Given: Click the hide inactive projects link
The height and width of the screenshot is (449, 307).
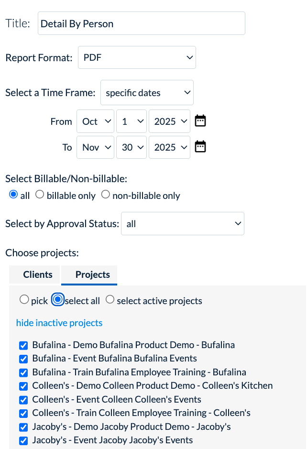Looking at the screenshot, I should [x=59, y=323].
